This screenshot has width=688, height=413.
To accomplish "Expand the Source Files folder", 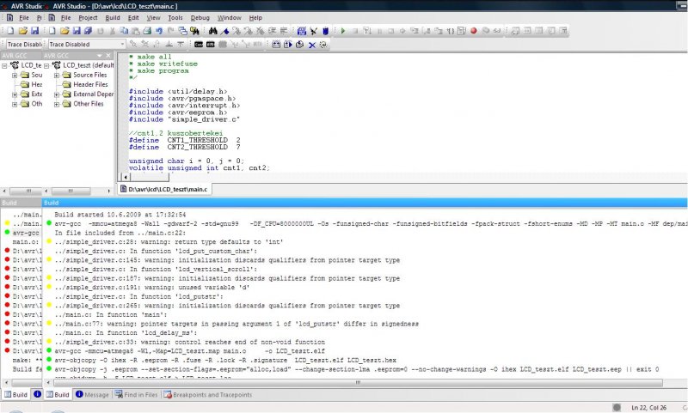I will point(57,76).
